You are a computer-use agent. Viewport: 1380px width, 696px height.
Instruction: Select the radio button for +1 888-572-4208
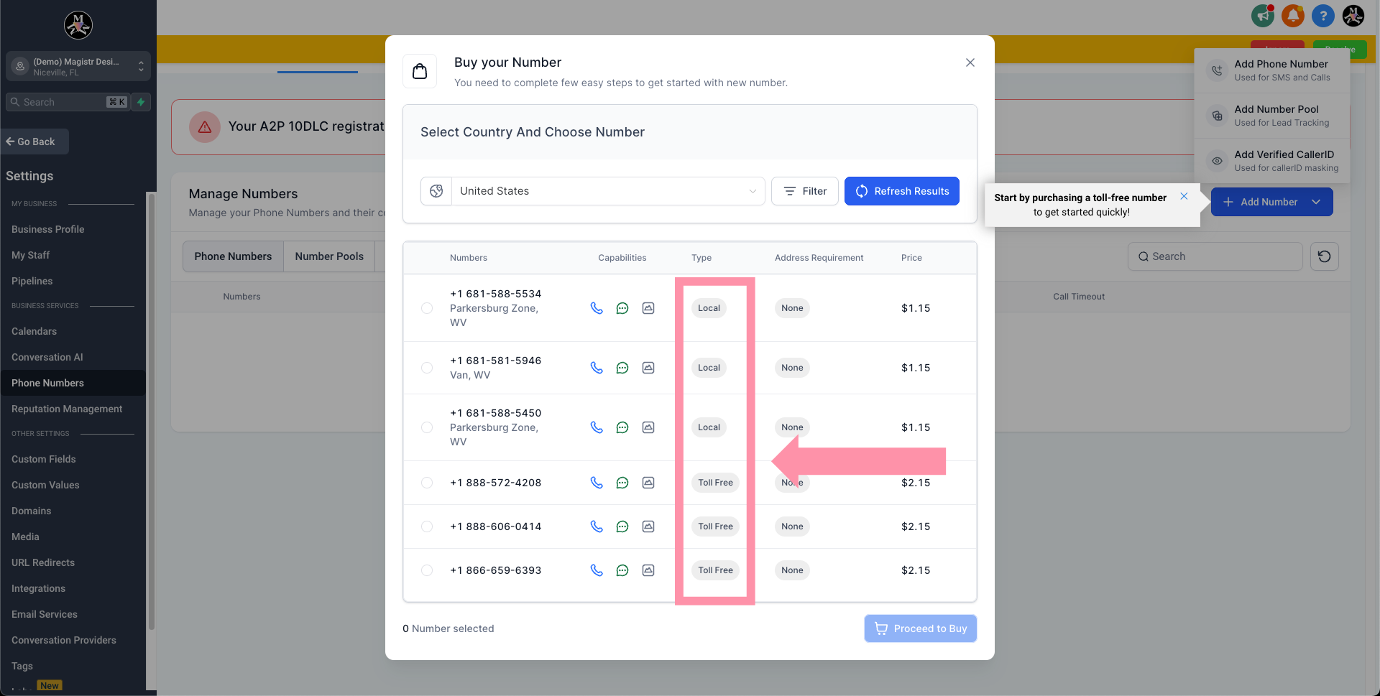427,483
